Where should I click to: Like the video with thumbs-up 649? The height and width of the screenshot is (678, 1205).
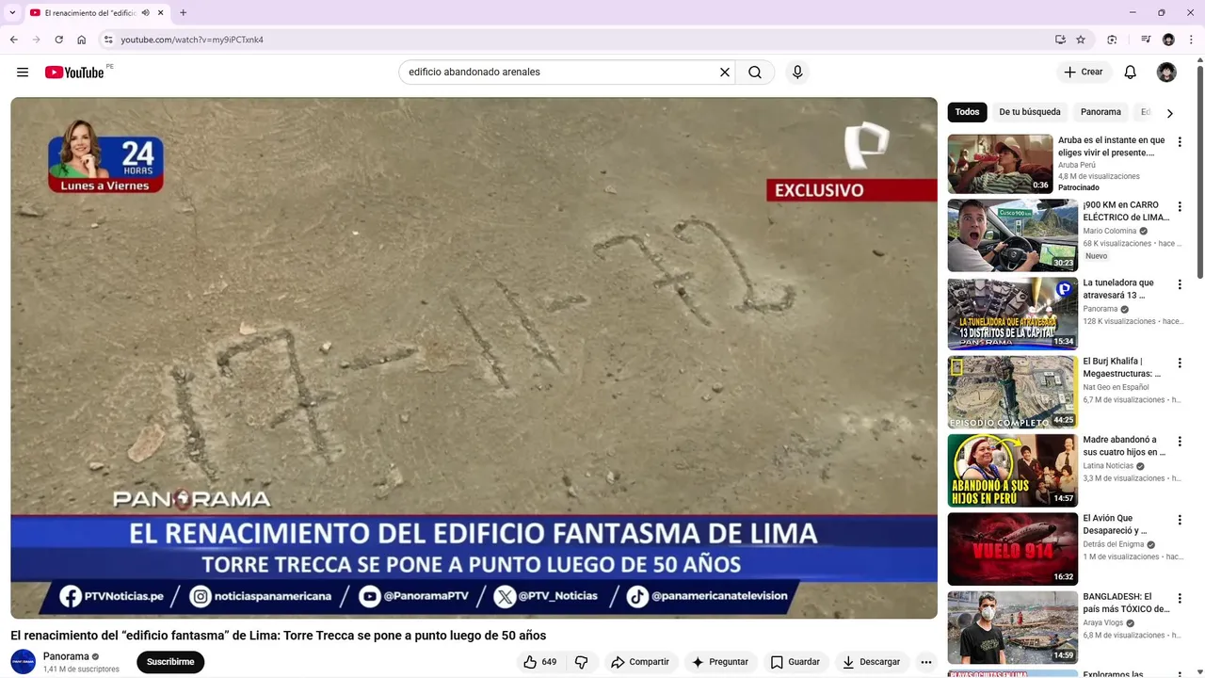[540, 662]
